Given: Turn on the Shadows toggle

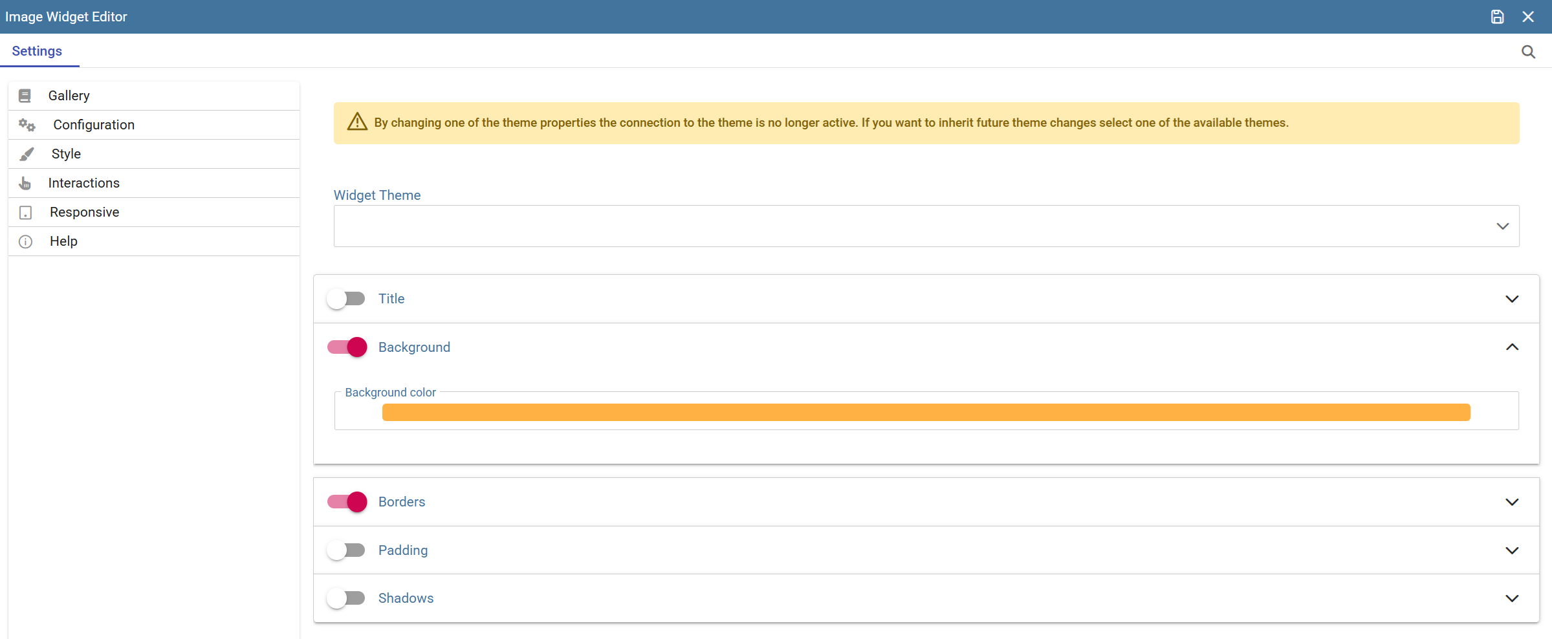Looking at the screenshot, I should [346, 598].
